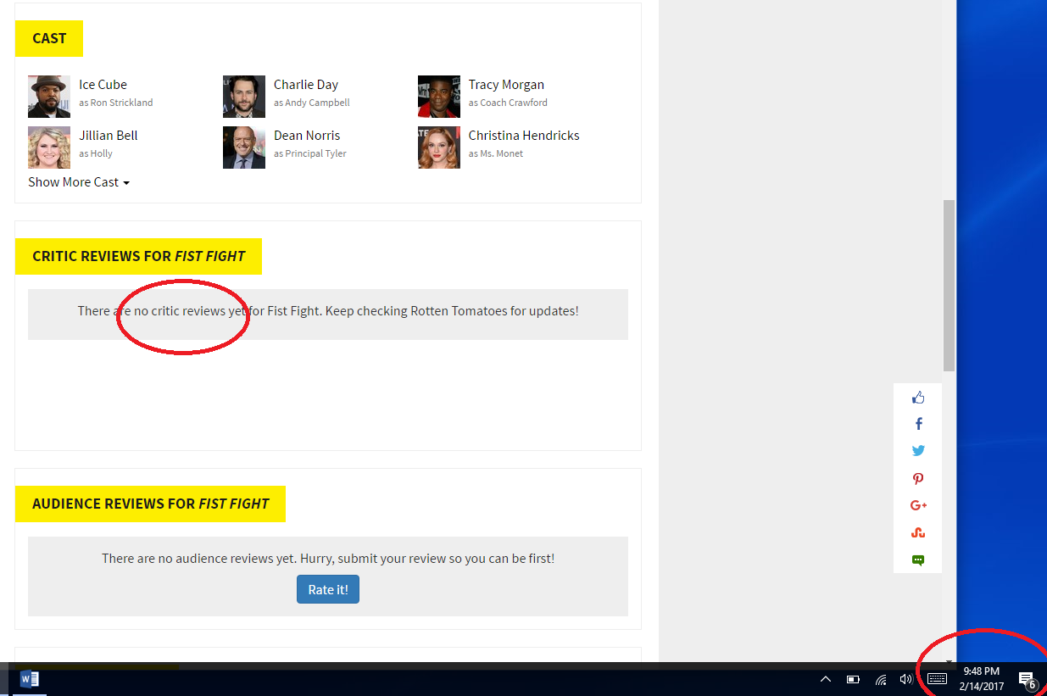Open the Ice Cube cast link
Screen dimensions: 1047x696
pyautogui.click(x=103, y=85)
